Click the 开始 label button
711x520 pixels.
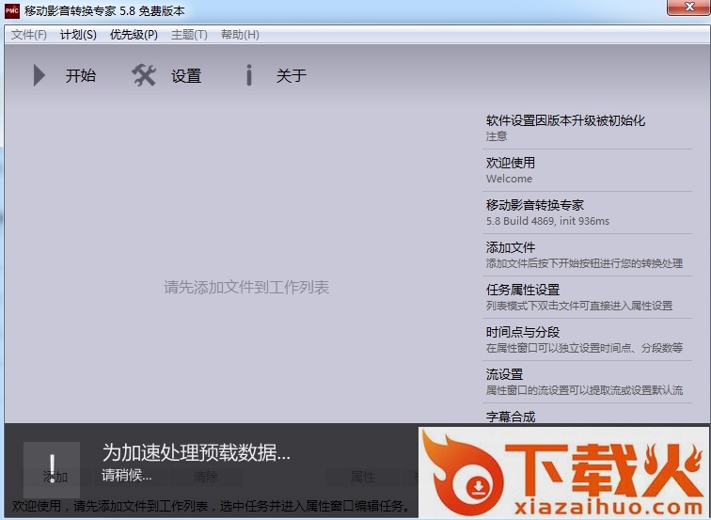[x=81, y=75]
